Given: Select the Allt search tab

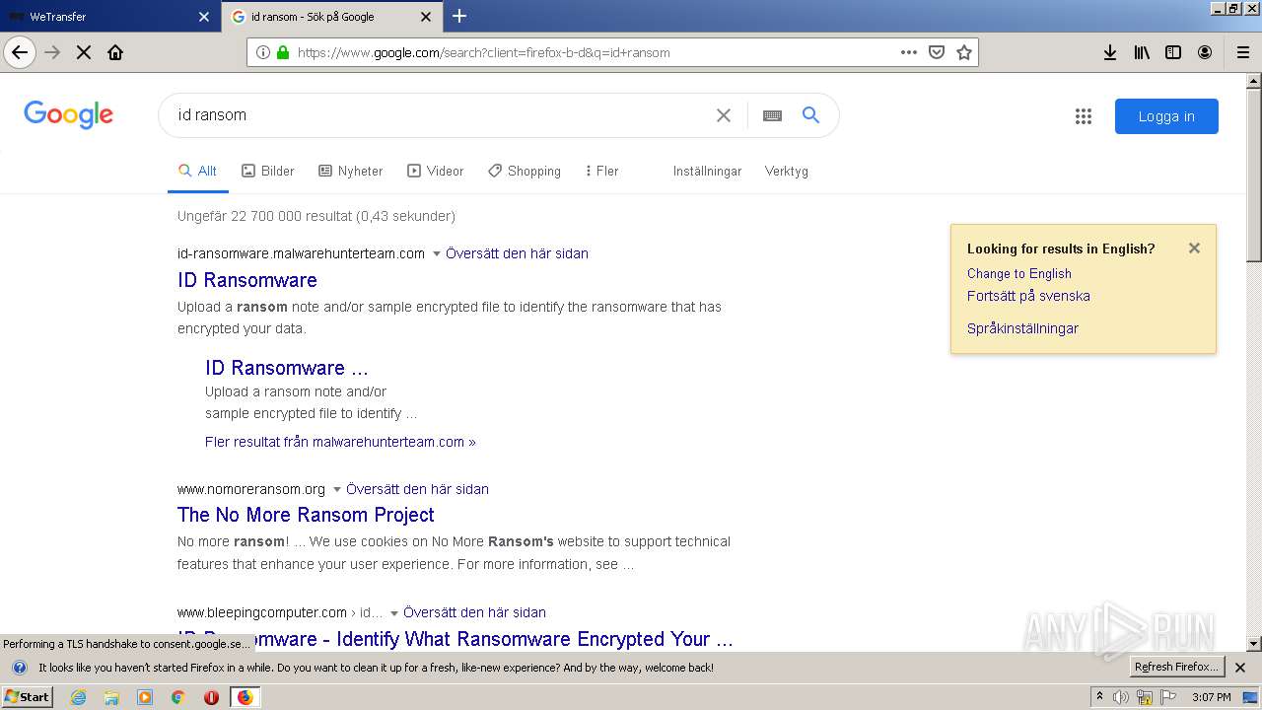Looking at the screenshot, I should [x=197, y=171].
